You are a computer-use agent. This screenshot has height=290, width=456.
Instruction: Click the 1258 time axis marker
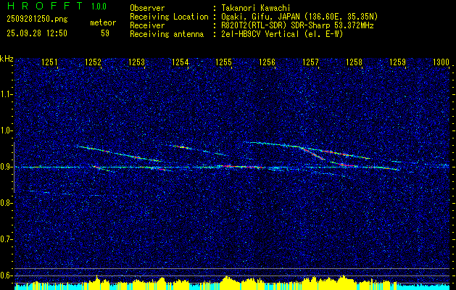[355, 62]
